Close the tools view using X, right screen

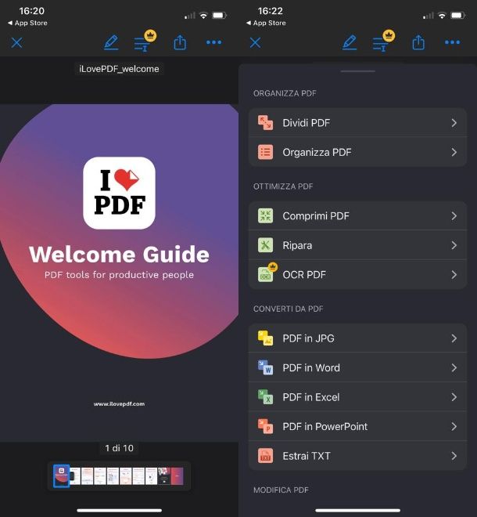coord(255,42)
